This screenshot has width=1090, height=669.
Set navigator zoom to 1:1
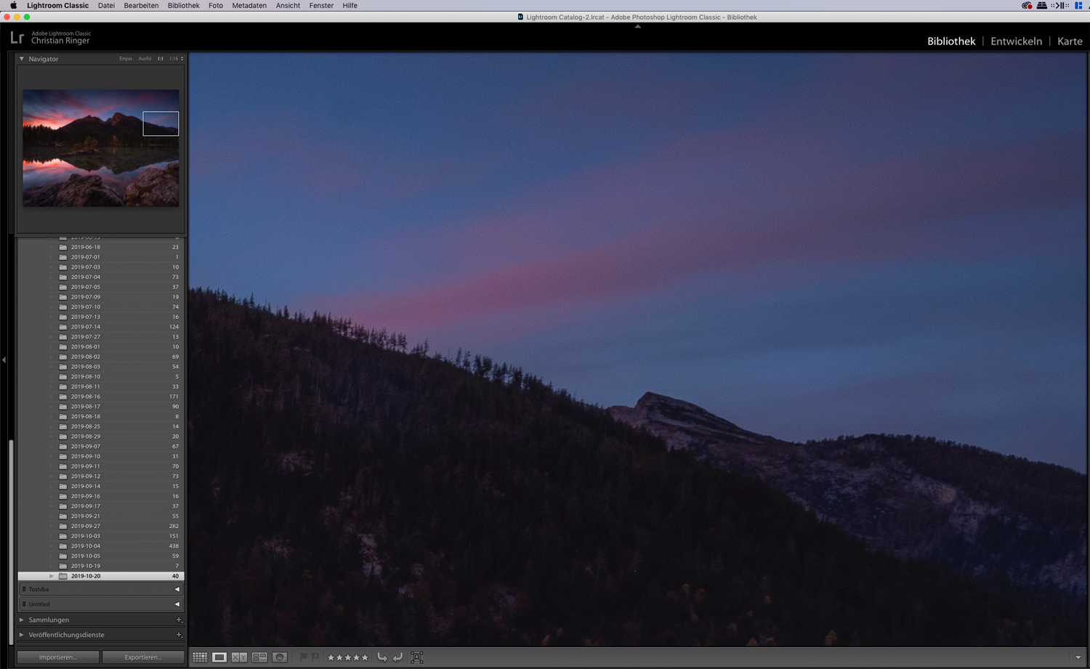pos(161,59)
